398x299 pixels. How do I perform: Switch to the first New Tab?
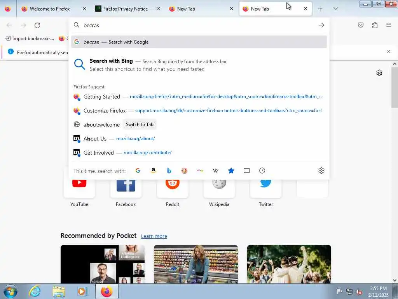tap(199, 9)
